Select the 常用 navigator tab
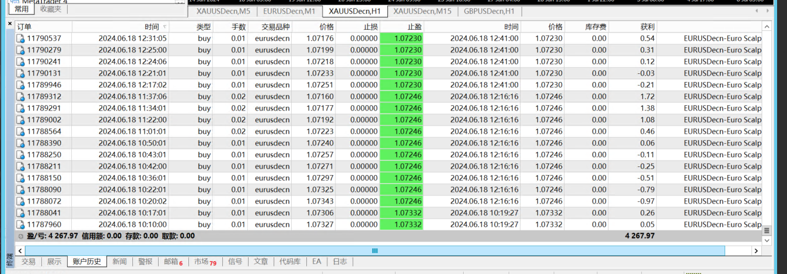Viewport: 787px width, 274px height. (x=22, y=9)
